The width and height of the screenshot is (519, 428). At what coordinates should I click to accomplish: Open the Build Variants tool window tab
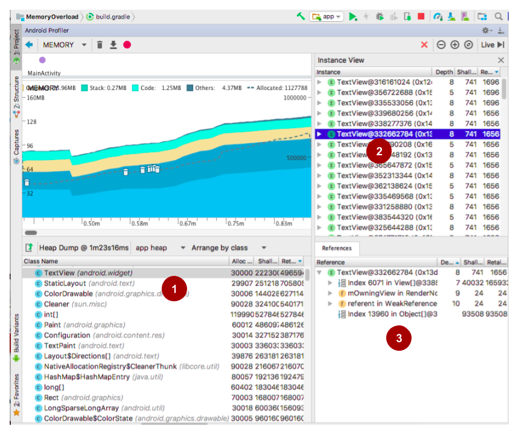coord(16,337)
